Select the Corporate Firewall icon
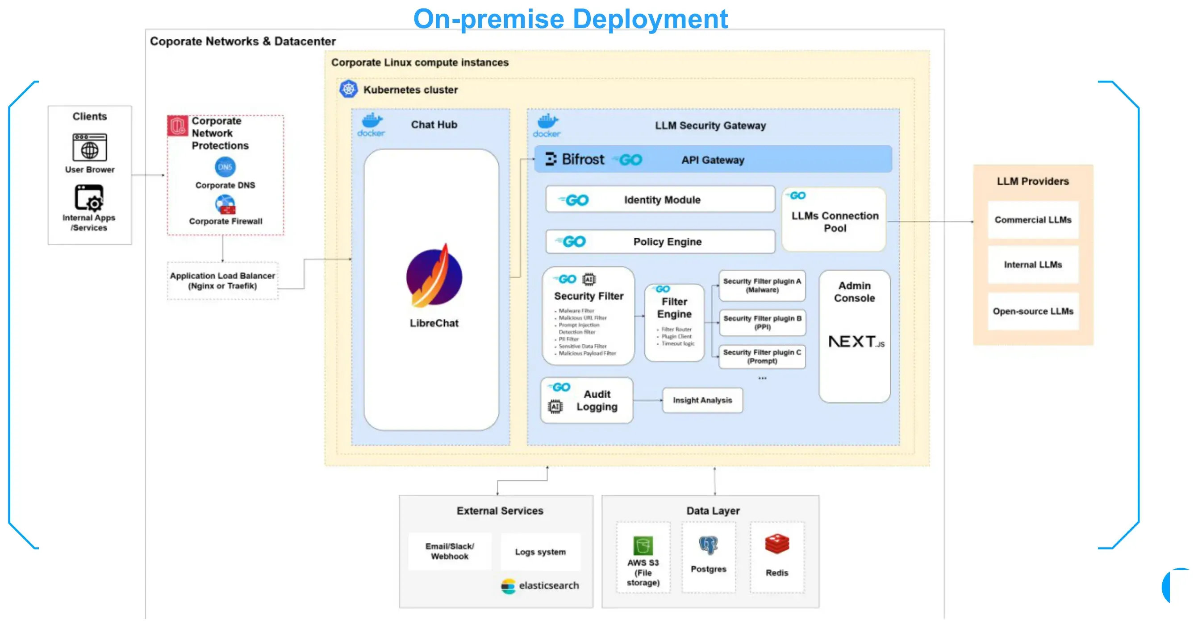This screenshot has height=627, width=1198. click(225, 204)
